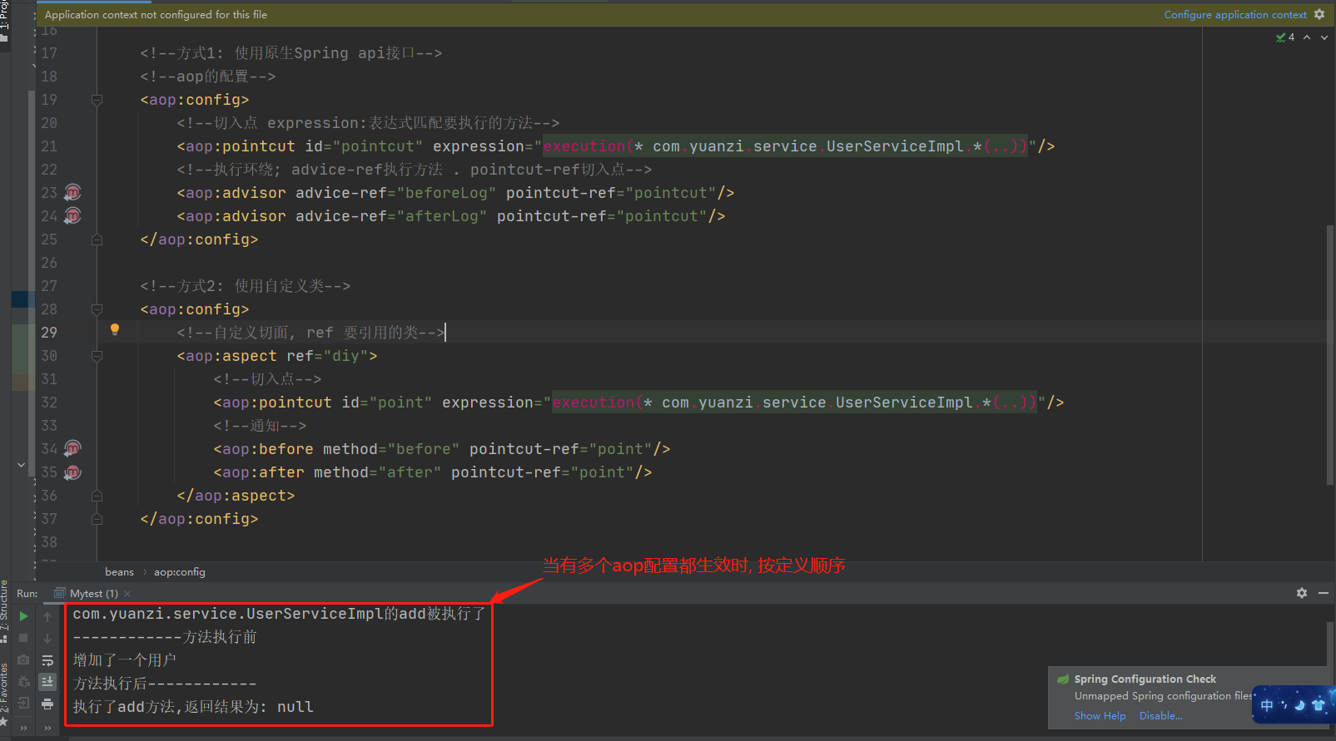
Task: Click advice gutter icon on line 34
Action: pos(73,448)
